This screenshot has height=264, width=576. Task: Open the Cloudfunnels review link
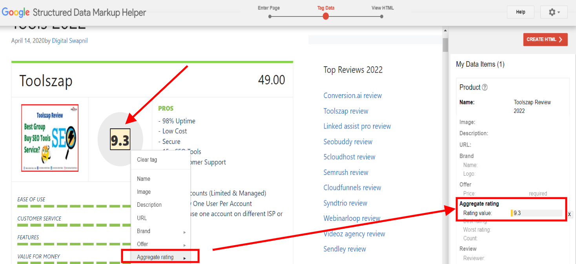pos(352,188)
